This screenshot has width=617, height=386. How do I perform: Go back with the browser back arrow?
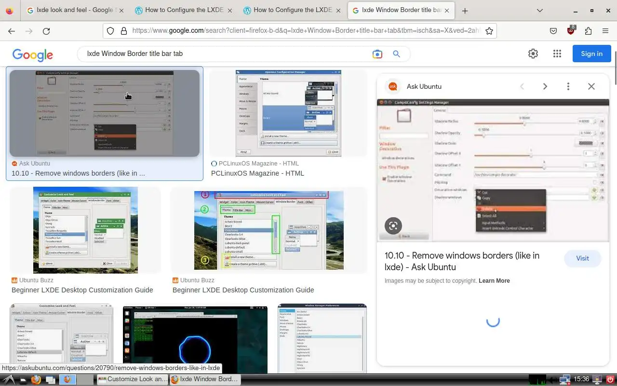[x=12, y=31]
